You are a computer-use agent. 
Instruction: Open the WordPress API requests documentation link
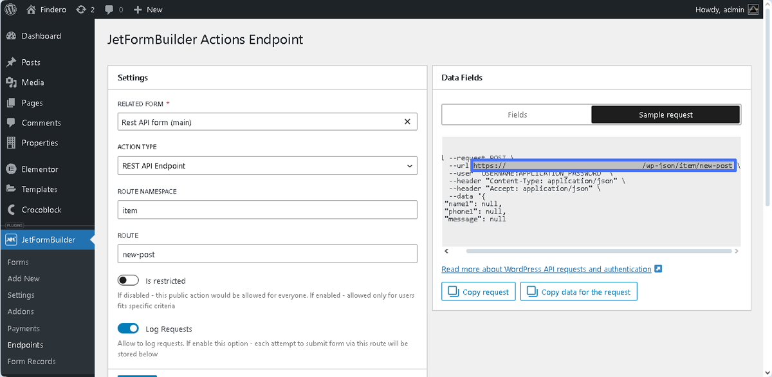546,269
